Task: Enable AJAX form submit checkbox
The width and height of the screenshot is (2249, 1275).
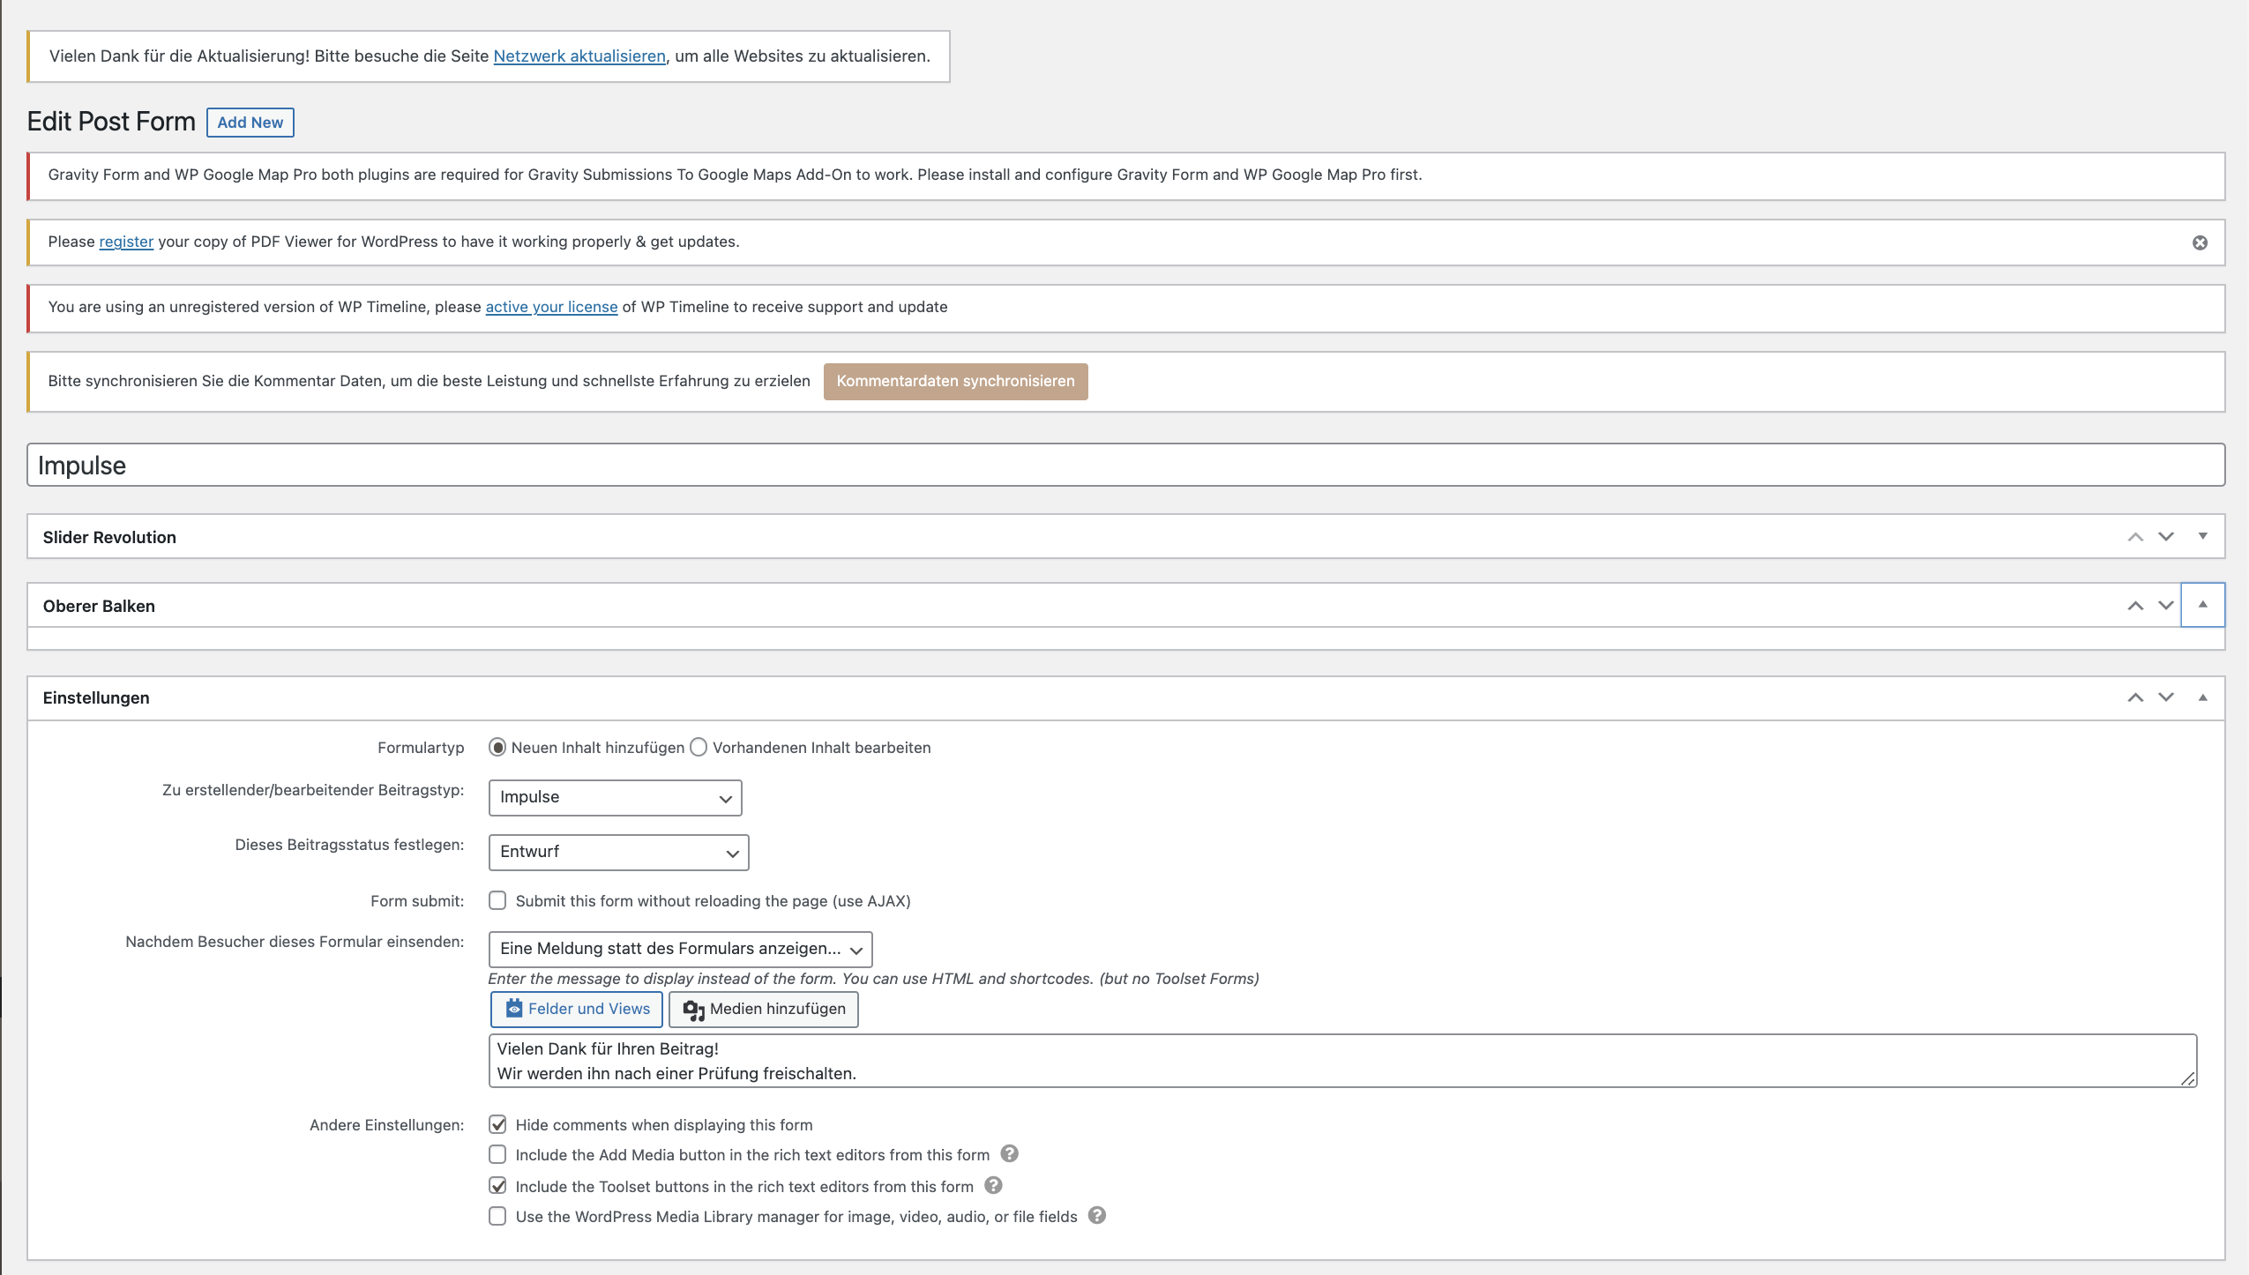Action: coord(497,900)
